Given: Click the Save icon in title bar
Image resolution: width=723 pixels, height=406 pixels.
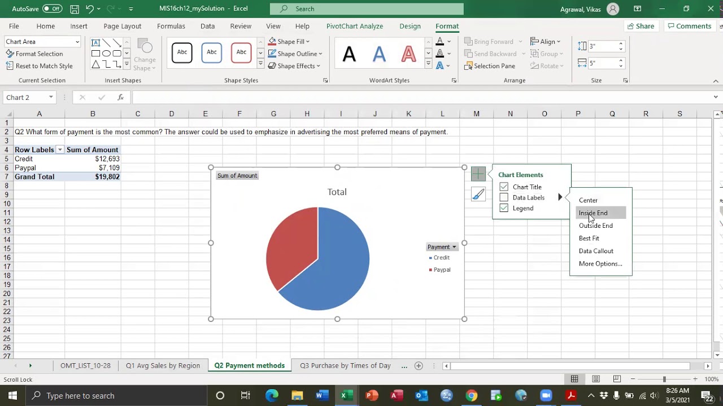Looking at the screenshot, I should tap(75, 9).
